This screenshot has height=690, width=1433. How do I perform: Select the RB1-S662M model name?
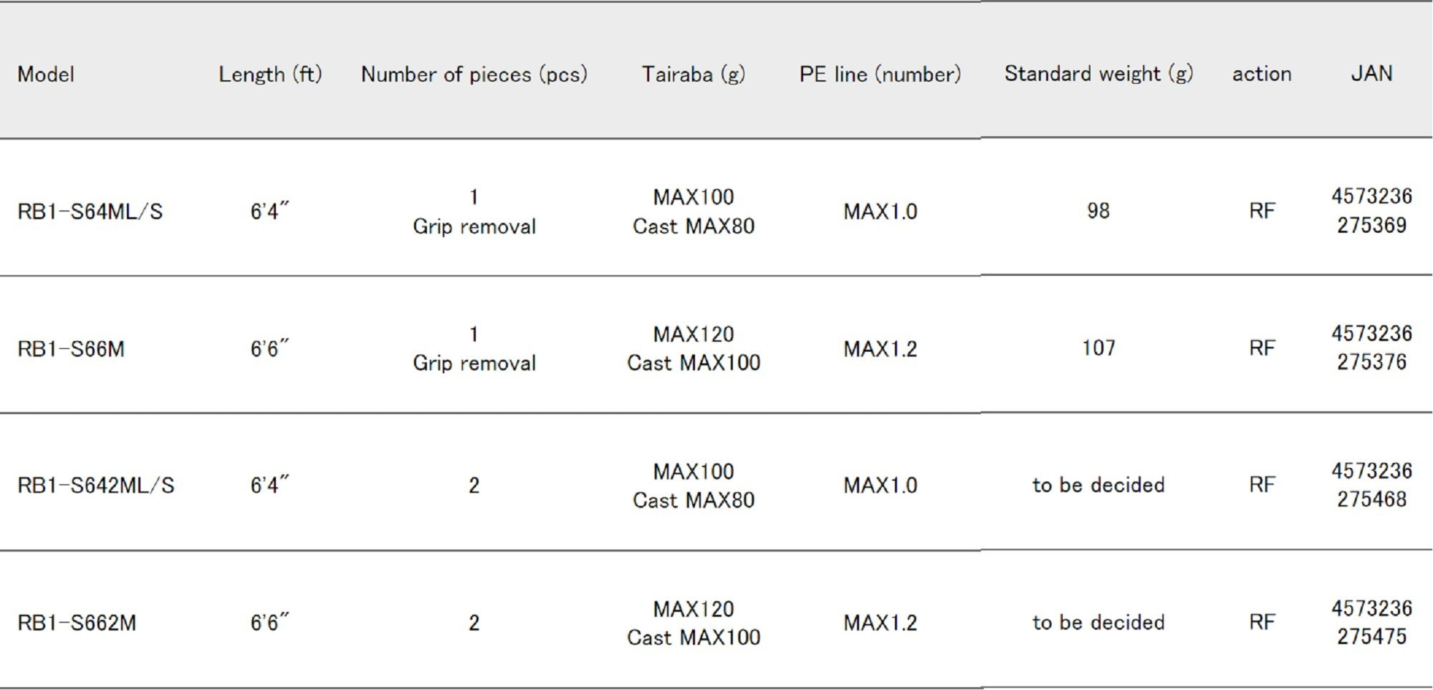click(x=77, y=623)
